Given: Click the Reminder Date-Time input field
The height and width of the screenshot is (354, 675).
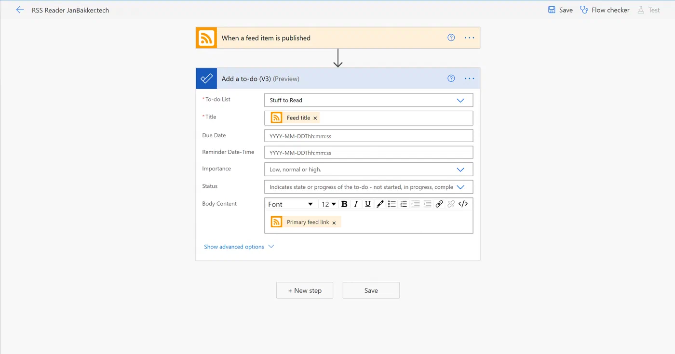Looking at the screenshot, I should (368, 153).
